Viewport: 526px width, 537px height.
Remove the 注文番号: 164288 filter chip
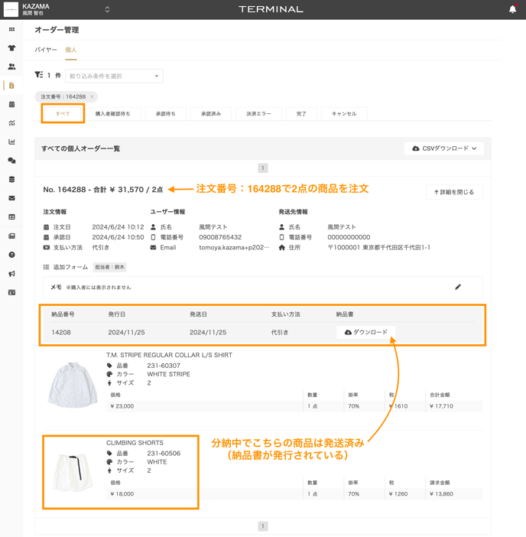(92, 97)
